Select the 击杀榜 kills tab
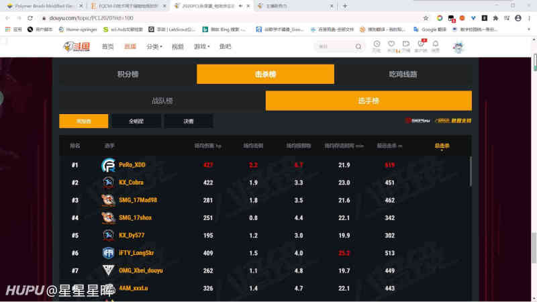The height and width of the screenshot is (302, 537). [265, 74]
